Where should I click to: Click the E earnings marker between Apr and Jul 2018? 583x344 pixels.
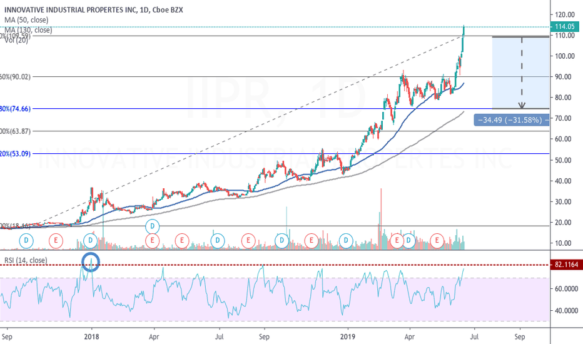coord(182,241)
